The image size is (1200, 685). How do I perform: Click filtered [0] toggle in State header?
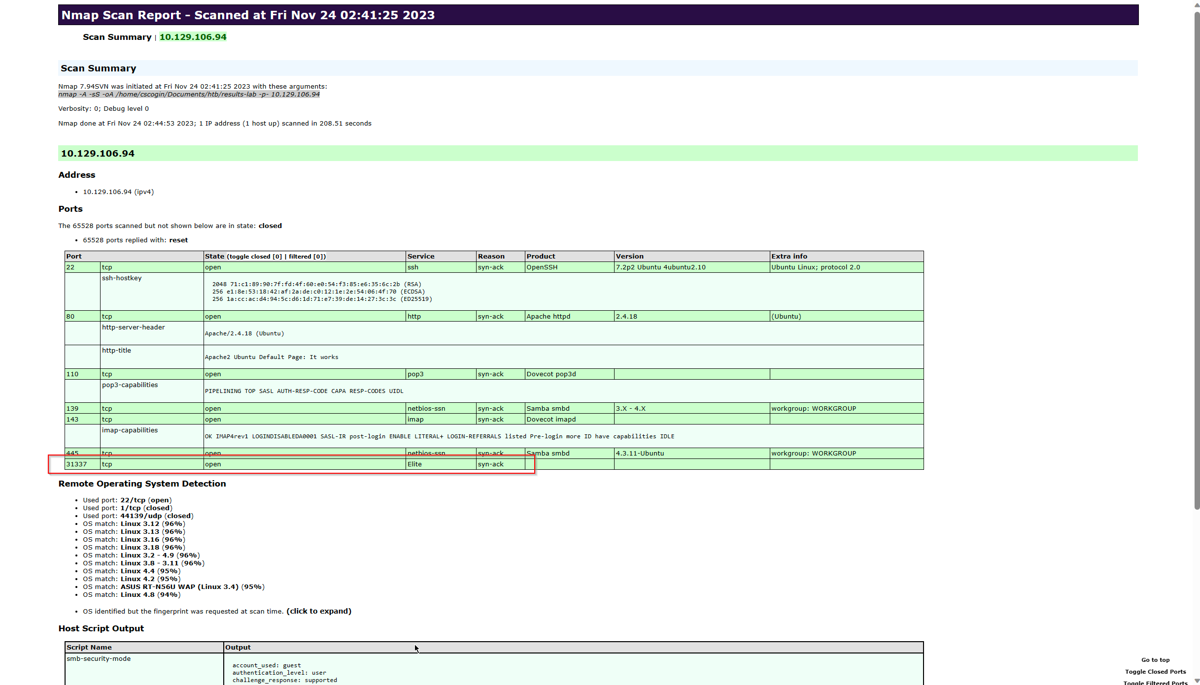[306, 257]
